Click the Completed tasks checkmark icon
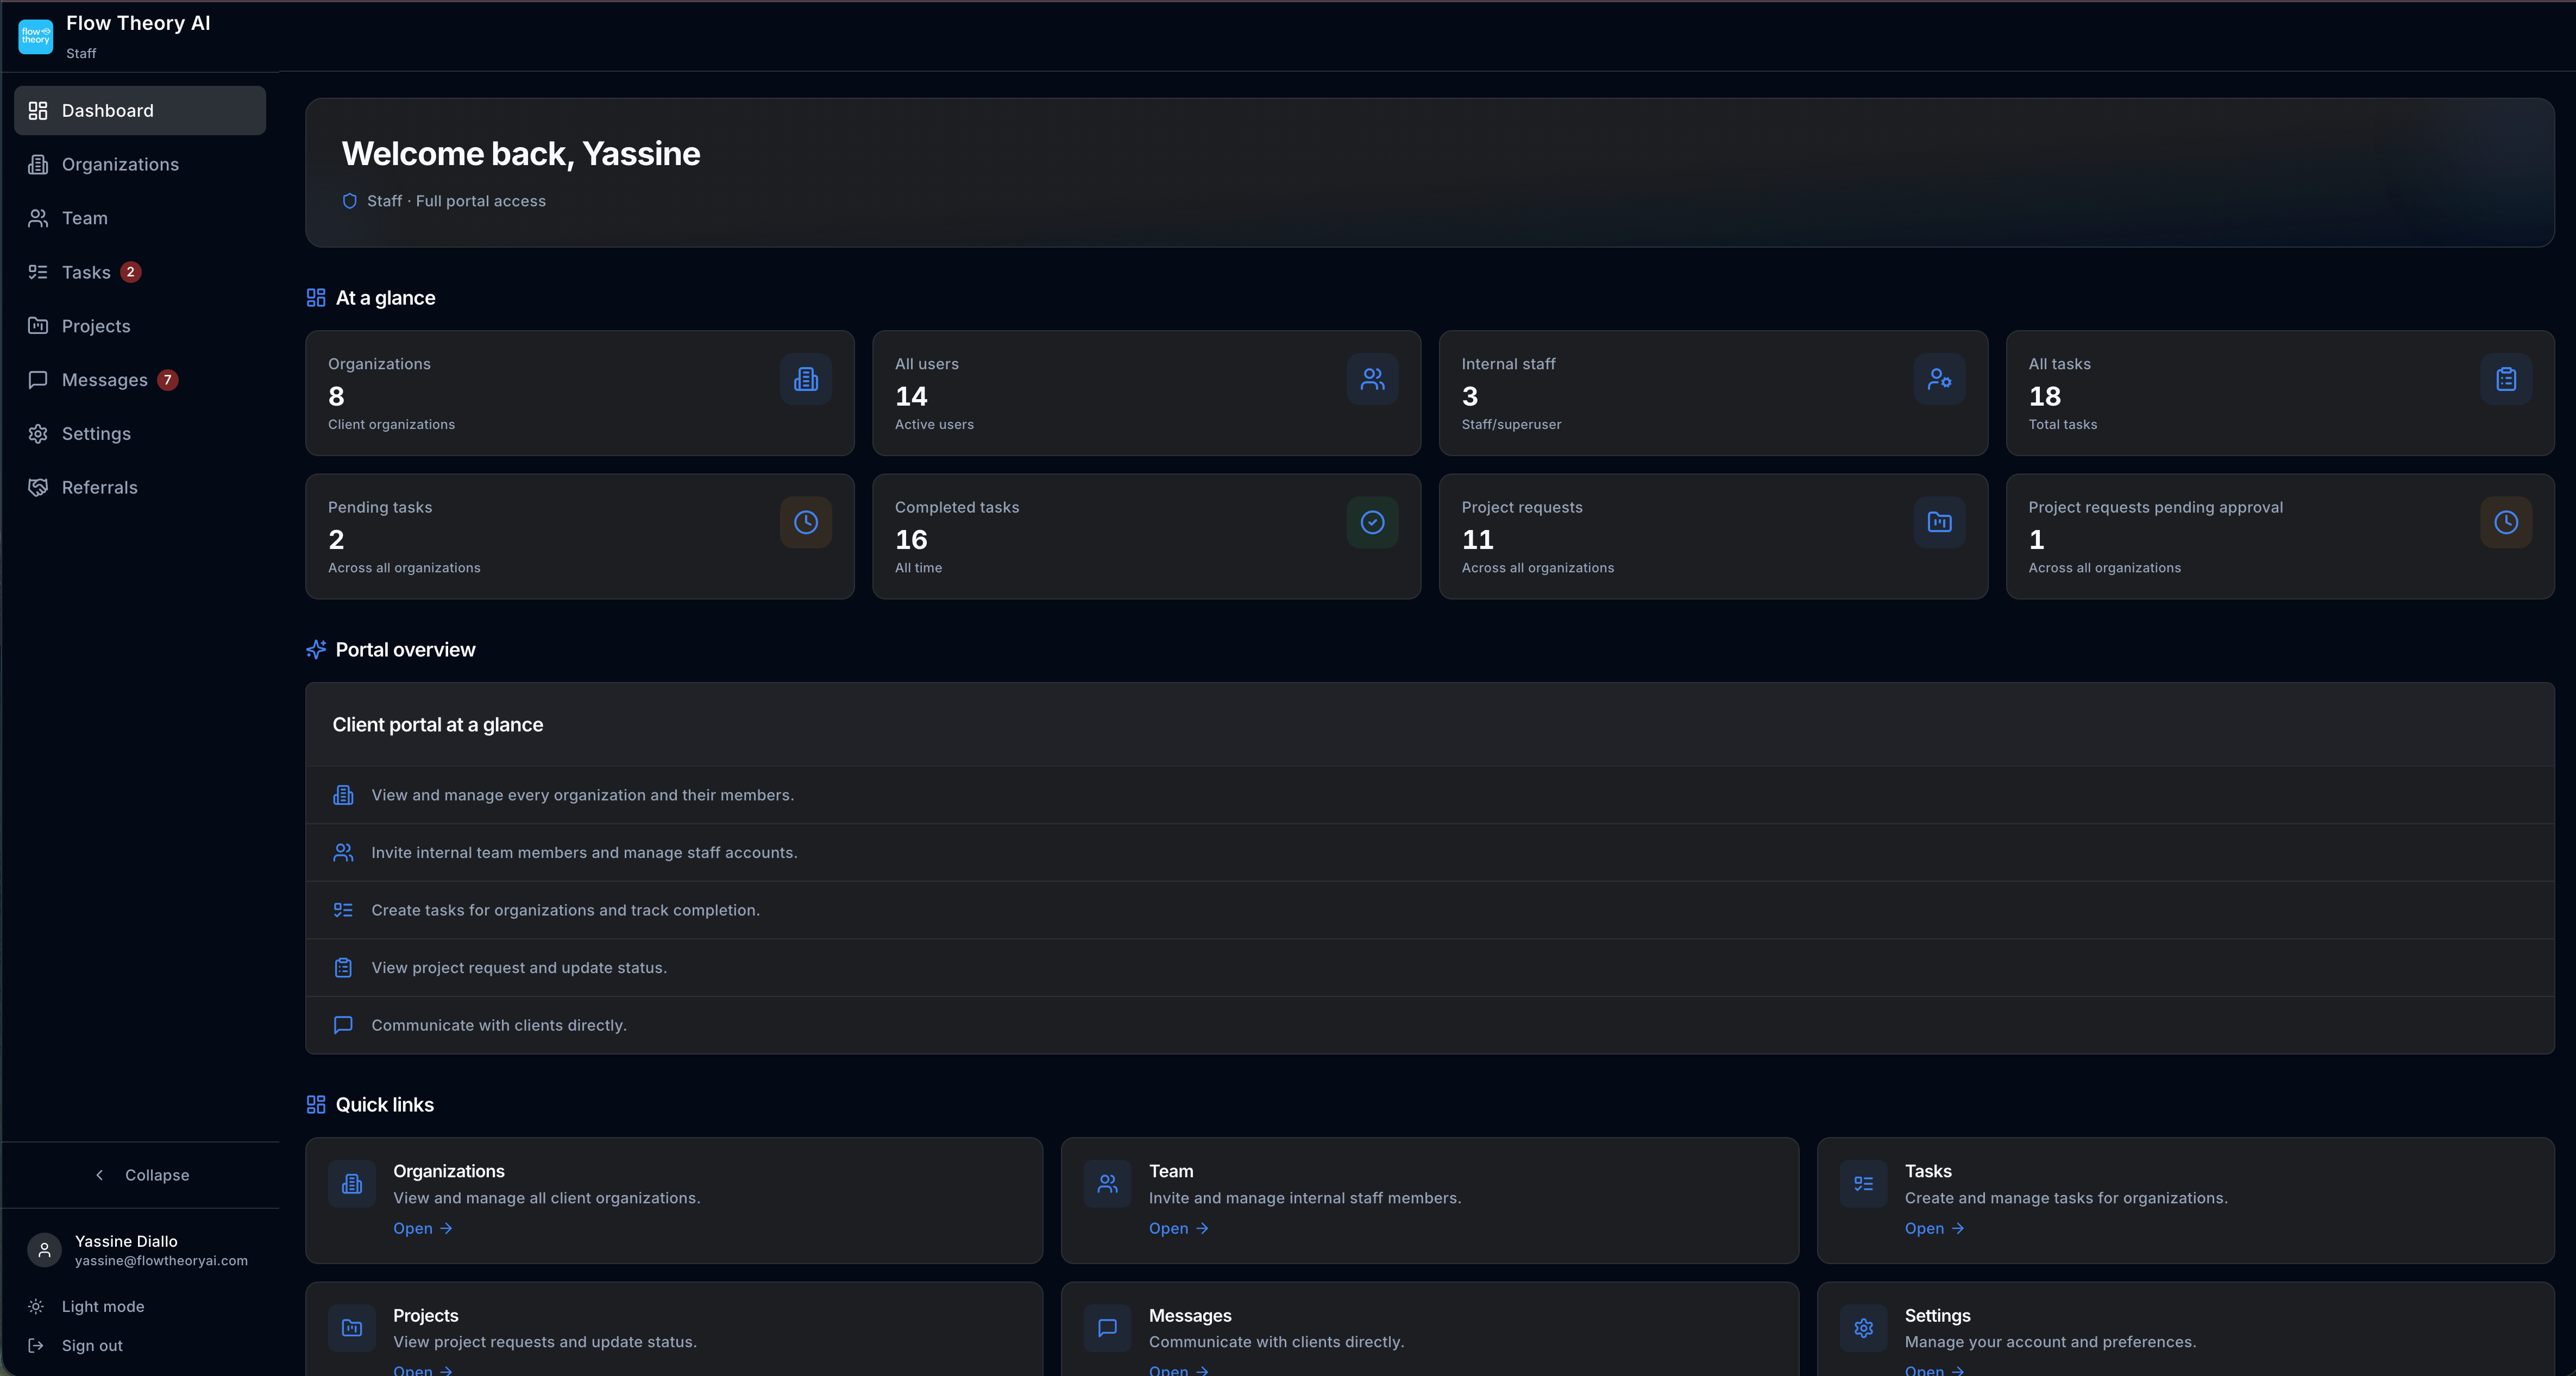The height and width of the screenshot is (1376, 2576). pyautogui.click(x=1372, y=522)
